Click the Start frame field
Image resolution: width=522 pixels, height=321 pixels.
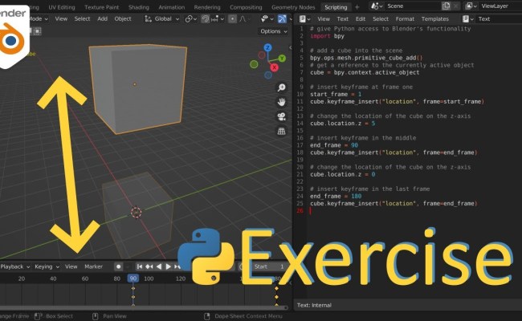coord(269,266)
